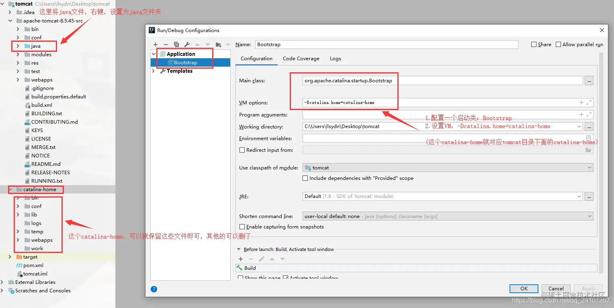This screenshot has width=614, height=308.
Task: Move the configuration down with the down arrow
Action: coord(208,45)
